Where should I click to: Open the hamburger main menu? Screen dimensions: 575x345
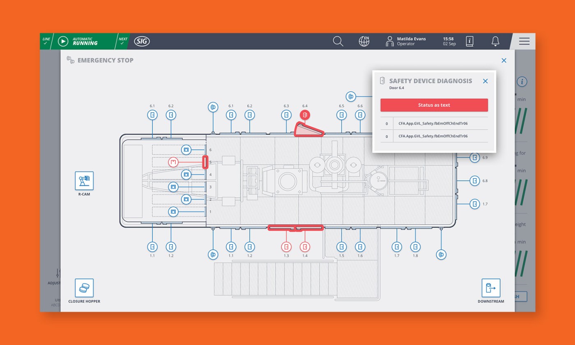coord(524,41)
